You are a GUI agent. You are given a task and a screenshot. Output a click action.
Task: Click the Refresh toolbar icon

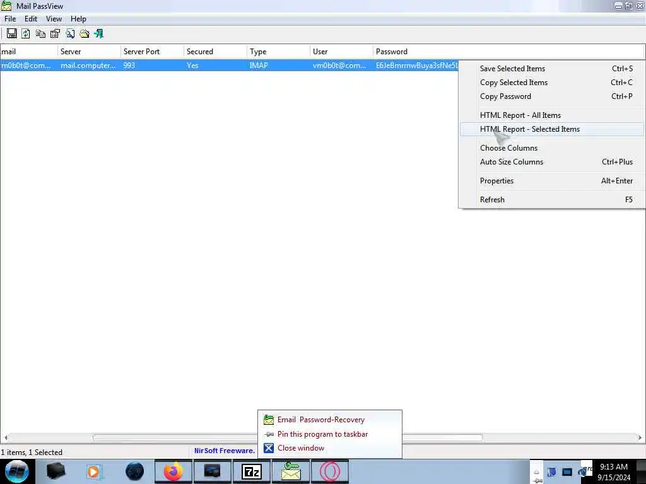click(x=25, y=34)
